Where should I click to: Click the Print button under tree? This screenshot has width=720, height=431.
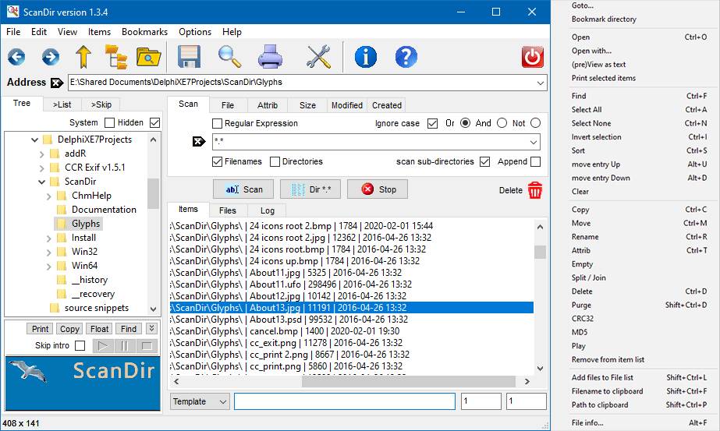pyautogui.click(x=40, y=329)
